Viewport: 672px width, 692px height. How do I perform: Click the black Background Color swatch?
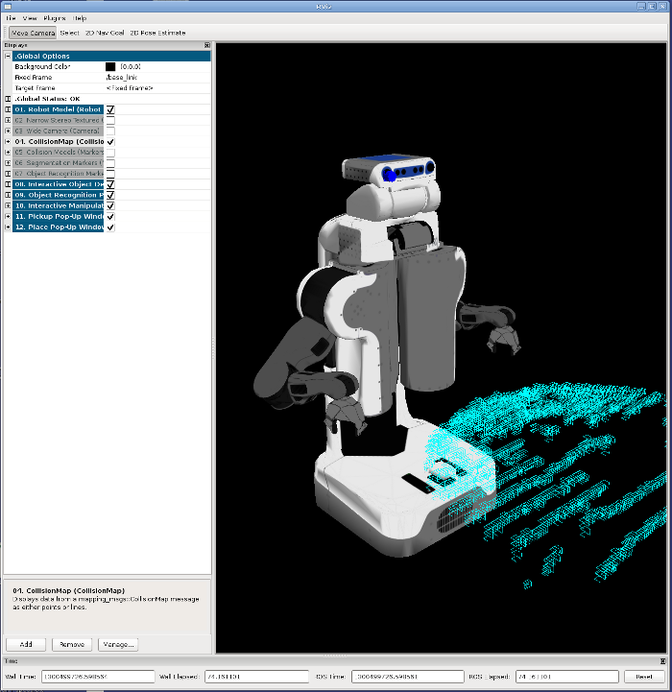click(x=110, y=67)
